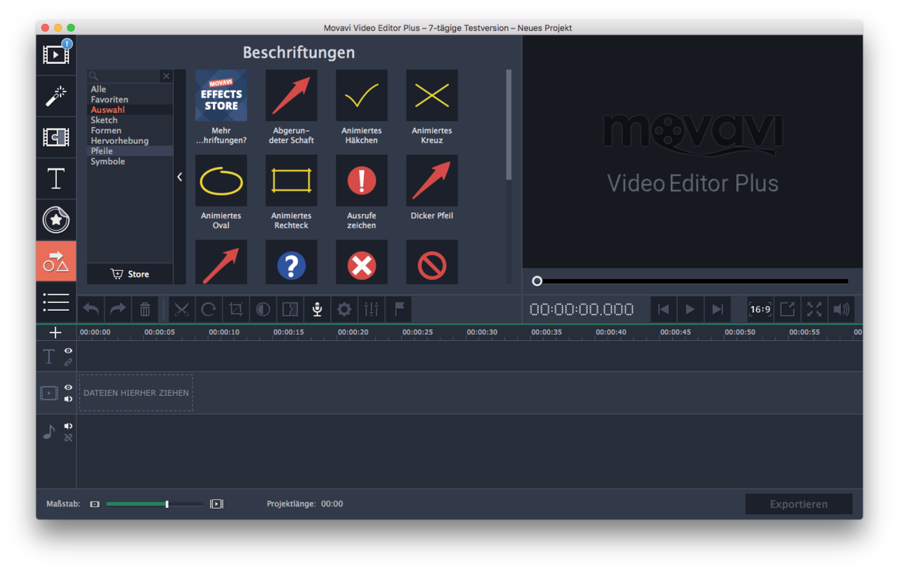Open the Stickers star tab
Viewport: 899px width, 571px height.
(56, 220)
